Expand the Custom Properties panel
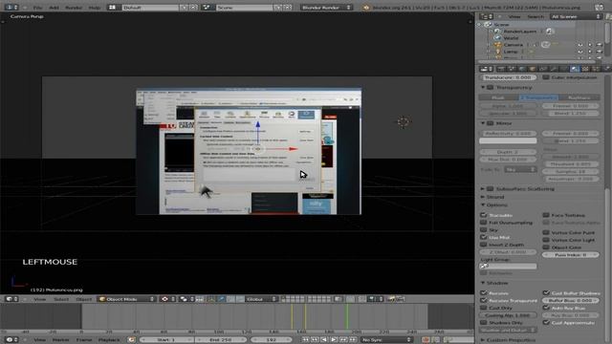This screenshot has height=344, width=612. pyautogui.click(x=483, y=340)
